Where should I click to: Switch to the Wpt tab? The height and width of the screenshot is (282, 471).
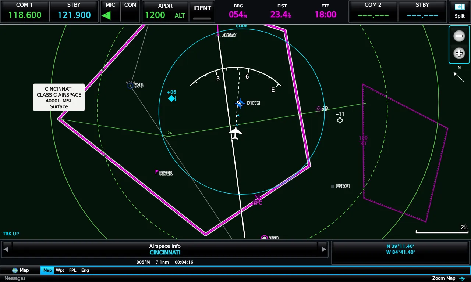tap(60, 270)
